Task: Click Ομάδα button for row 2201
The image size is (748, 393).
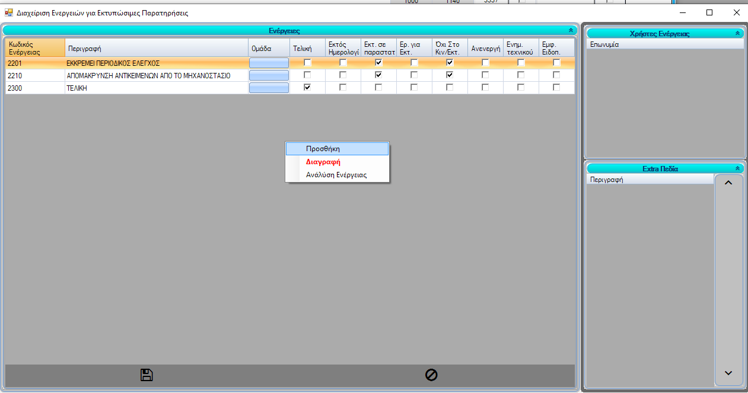Action: pyautogui.click(x=269, y=63)
